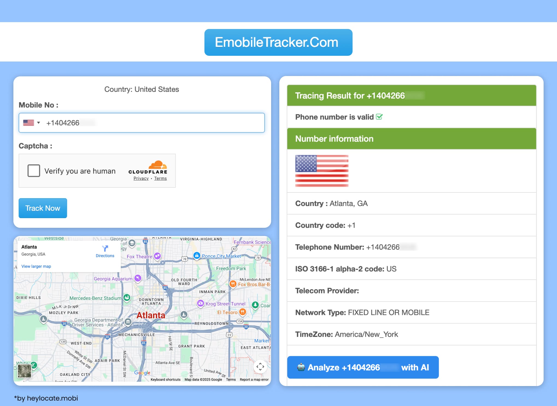This screenshot has width=557, height=406.
Task: Open Cloudflare Terms
Action: pyautogui.click(x=160, y=178)
